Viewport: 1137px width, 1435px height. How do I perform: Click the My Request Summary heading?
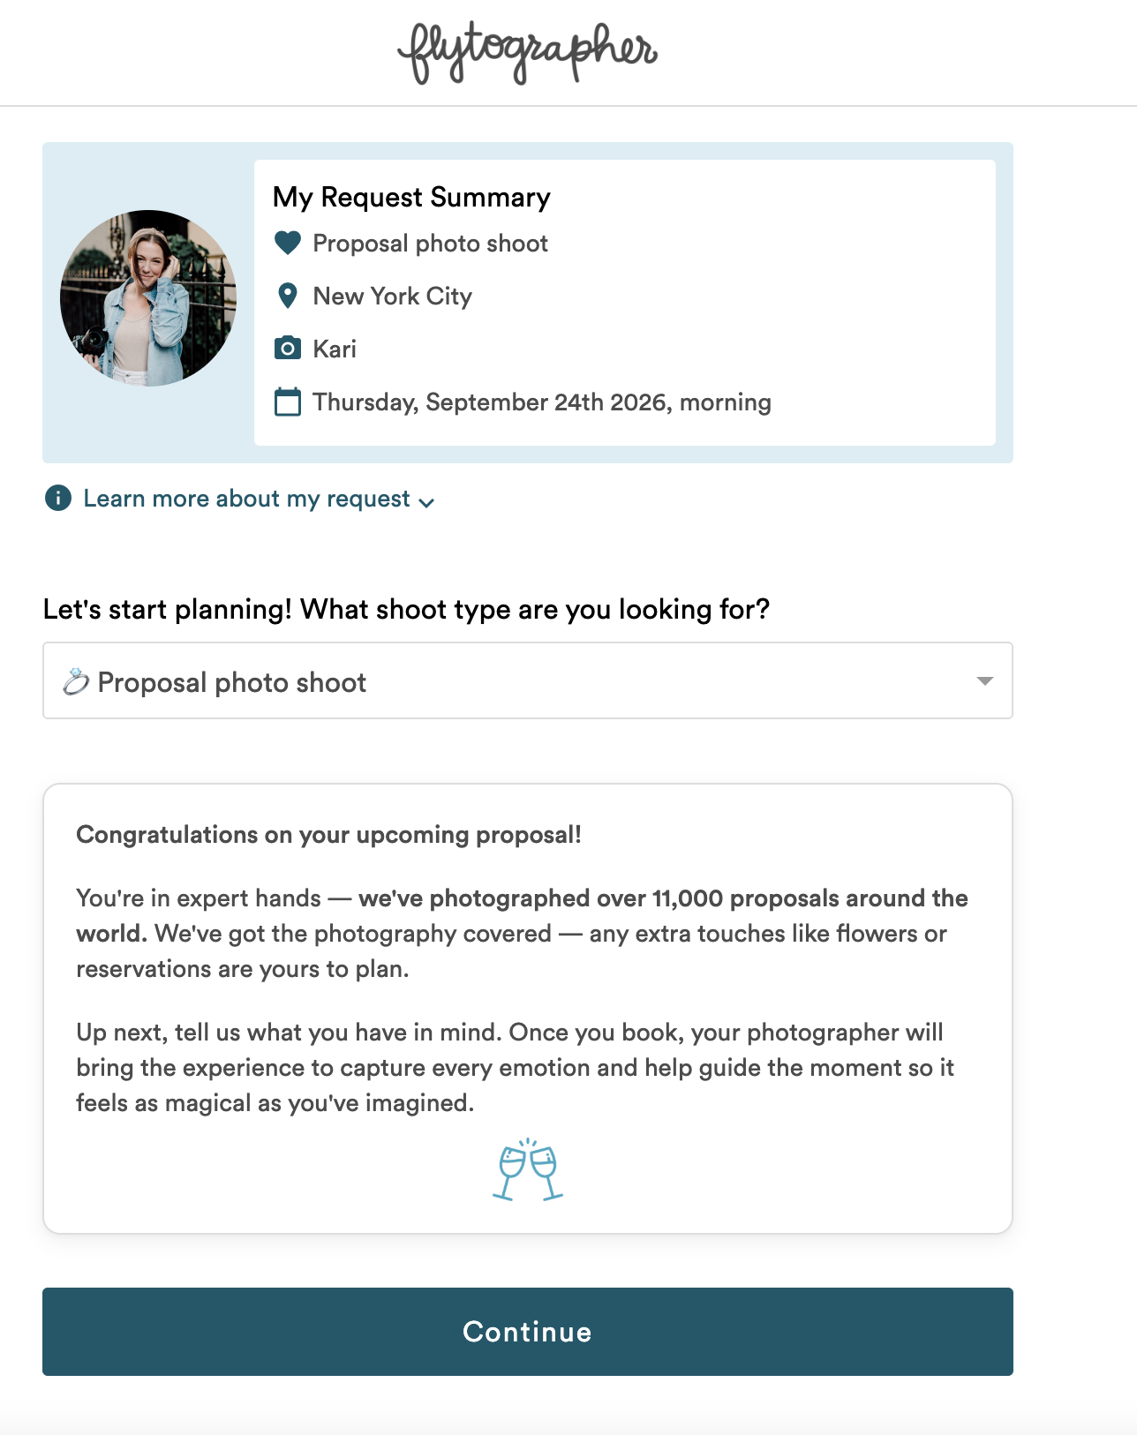click(411, 197)
